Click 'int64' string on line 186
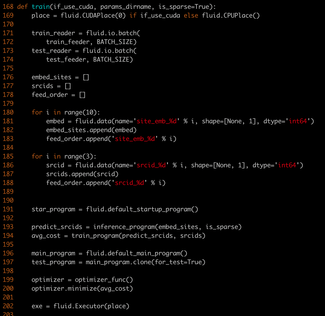The height and width of the screenshot is (316, 325). click(x=287, y=165)
